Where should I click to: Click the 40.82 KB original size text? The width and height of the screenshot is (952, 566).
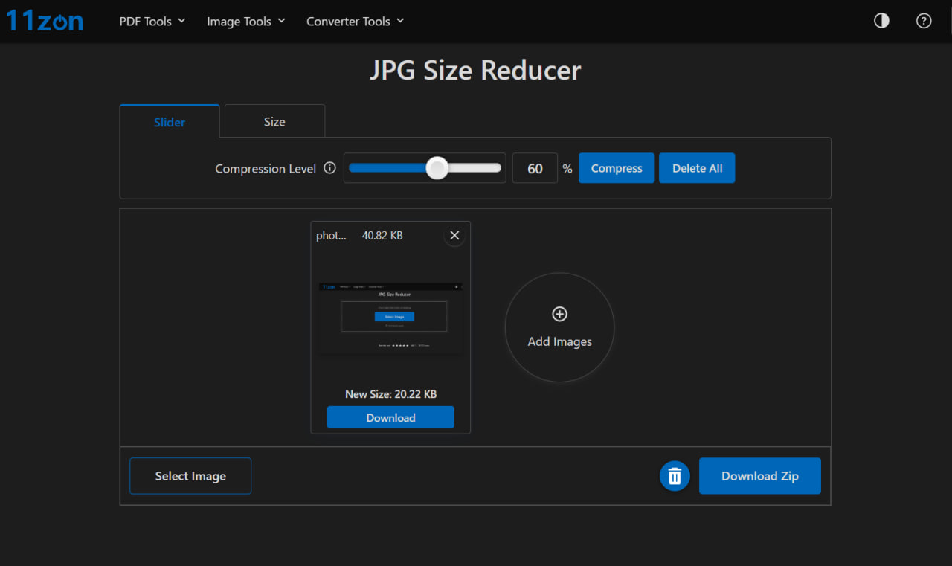coord(382,236)
